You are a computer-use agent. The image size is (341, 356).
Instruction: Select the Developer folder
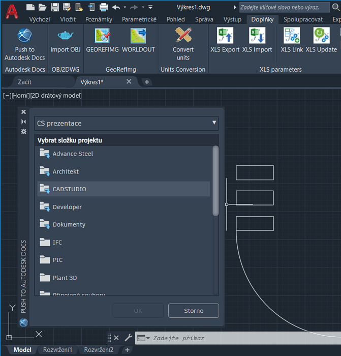(123, 207)
